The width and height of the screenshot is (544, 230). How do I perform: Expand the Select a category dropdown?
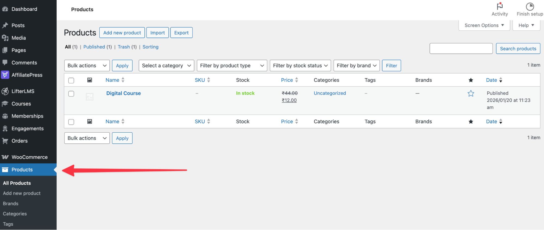(166, 66)
